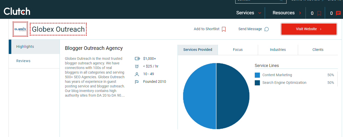Click the Content Marketing legend label
The width and height of the screenshot is (343, 137).
277,75
